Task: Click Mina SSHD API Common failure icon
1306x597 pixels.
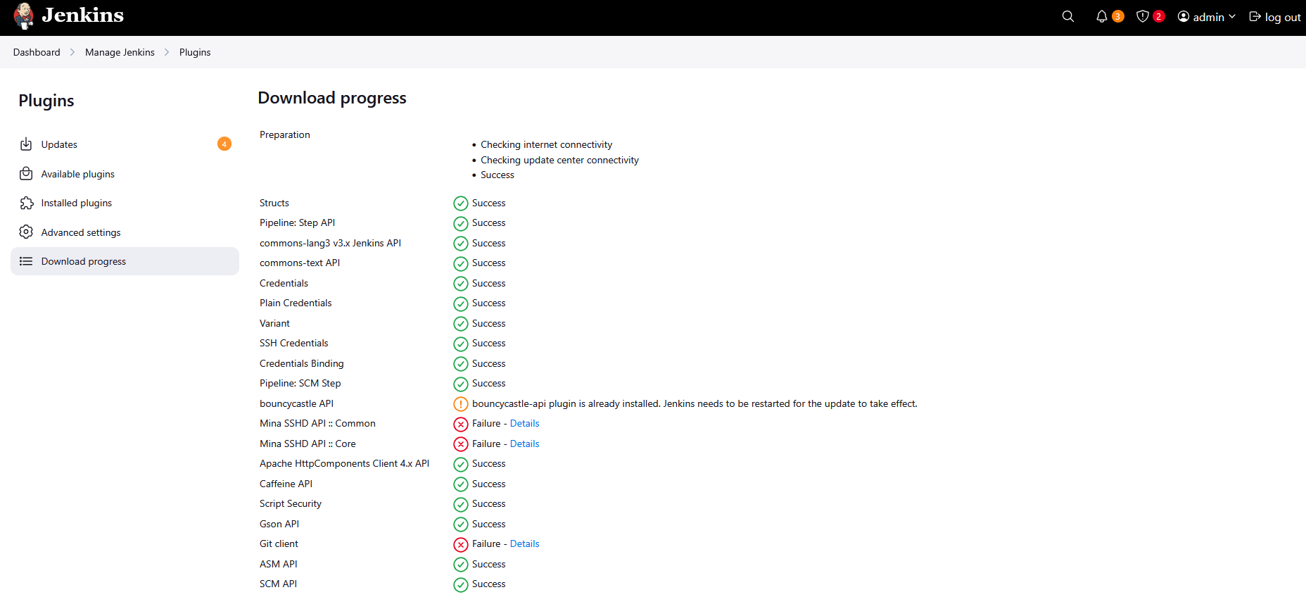Action: click(x=461, y=424)
